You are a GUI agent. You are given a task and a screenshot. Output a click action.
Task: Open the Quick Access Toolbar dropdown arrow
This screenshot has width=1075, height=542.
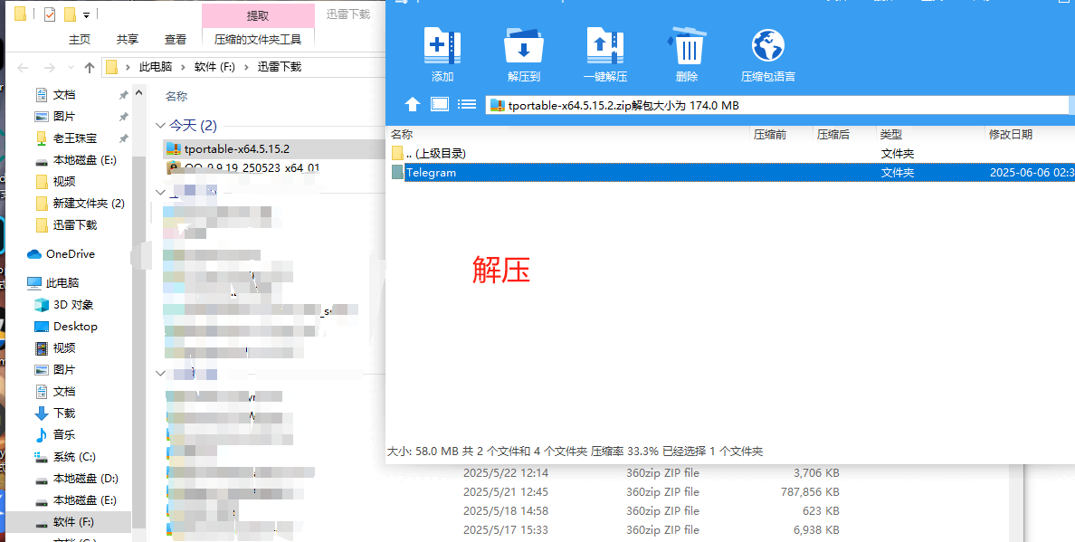pyautogui.click(x=87, y=15)
